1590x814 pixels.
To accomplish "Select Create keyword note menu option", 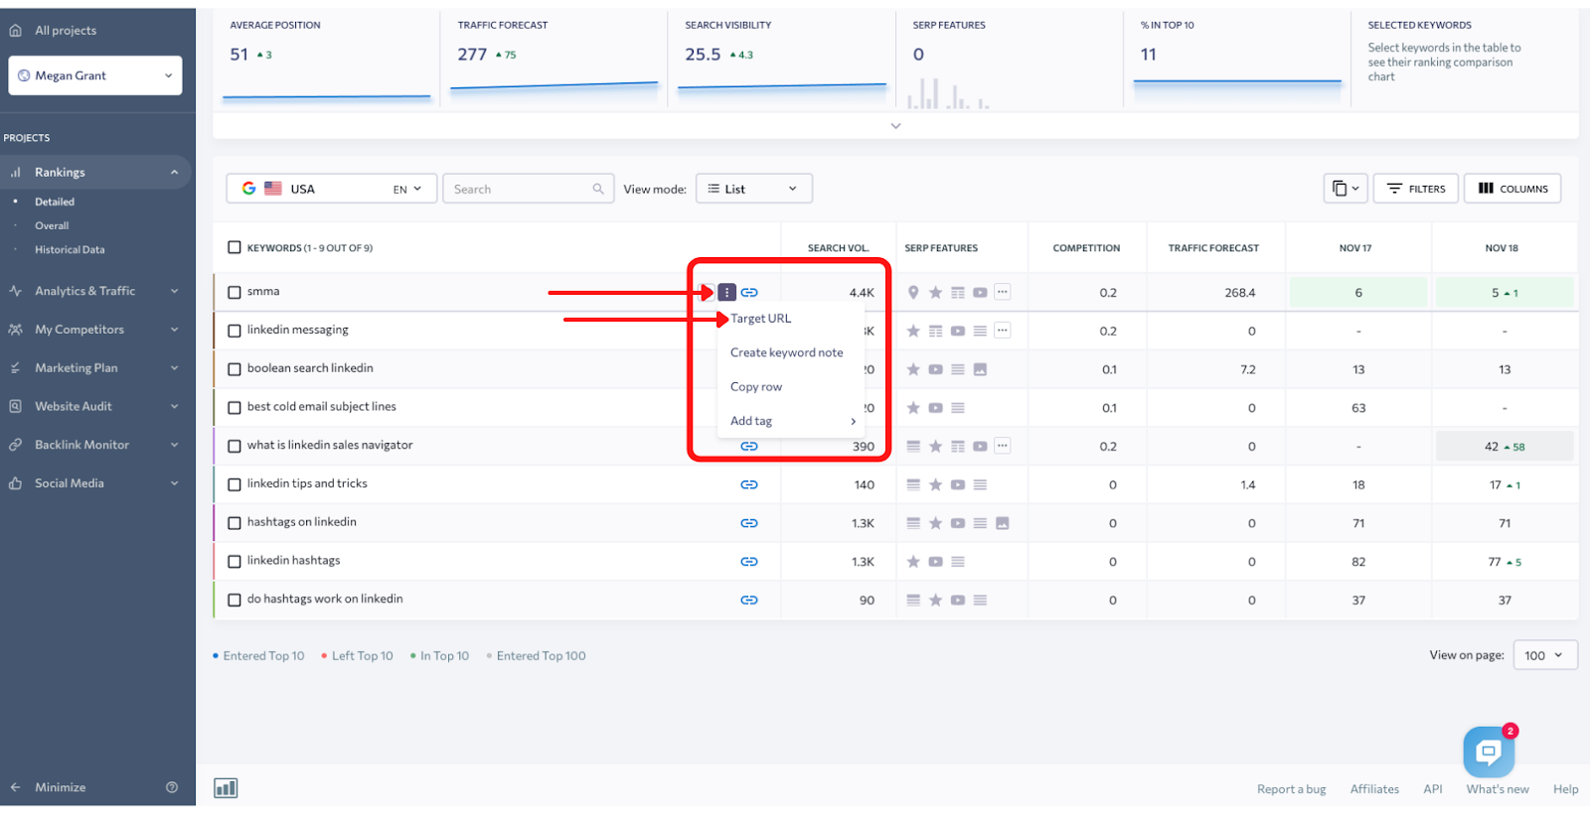I will coord(788,352).
